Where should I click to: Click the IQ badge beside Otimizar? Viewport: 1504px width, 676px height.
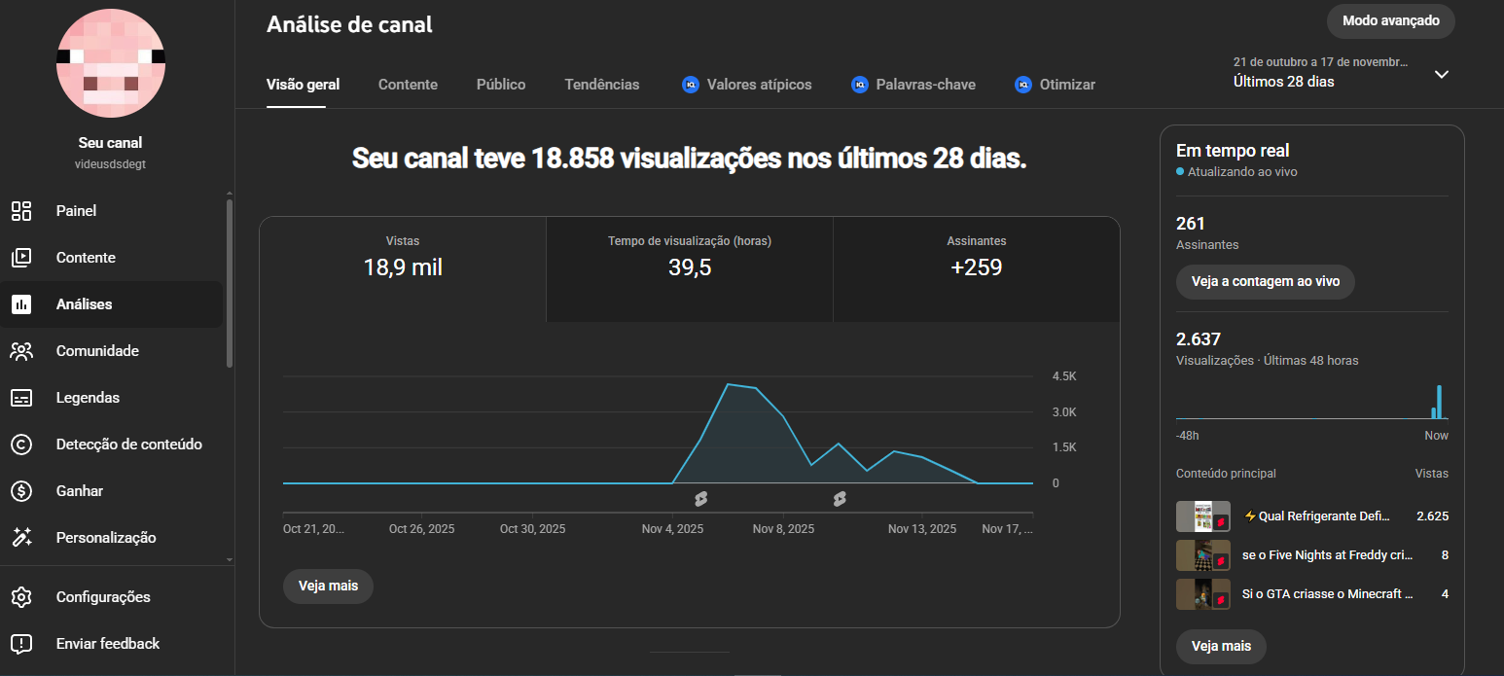(x=1023, y=85)
